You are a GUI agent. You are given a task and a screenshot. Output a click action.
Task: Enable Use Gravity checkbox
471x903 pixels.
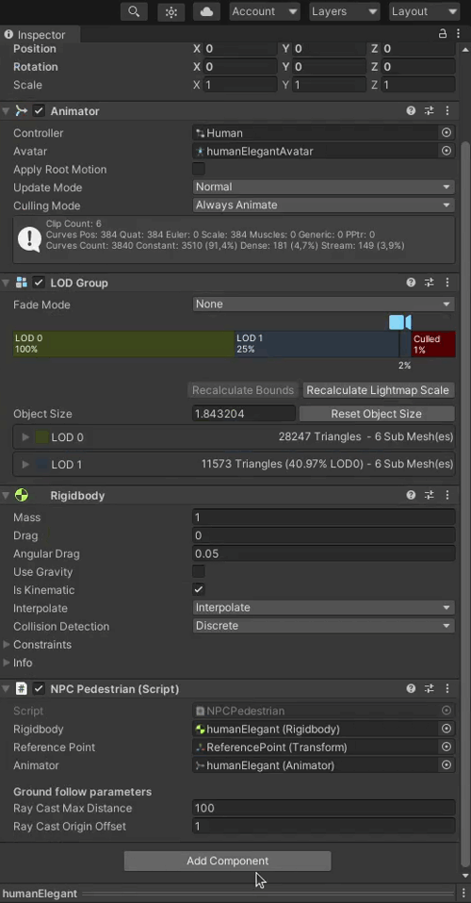point(199,571)
